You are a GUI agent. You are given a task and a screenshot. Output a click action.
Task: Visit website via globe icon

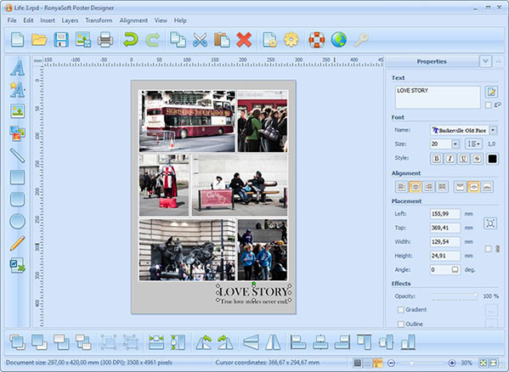[338, 40]
